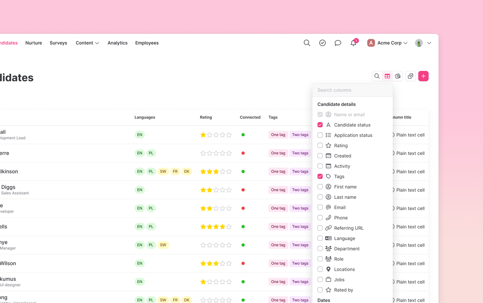This screenshot has width=483, height=303.
Task: Click the three-star rating for Wilson
Action: [x=216, y=263]
